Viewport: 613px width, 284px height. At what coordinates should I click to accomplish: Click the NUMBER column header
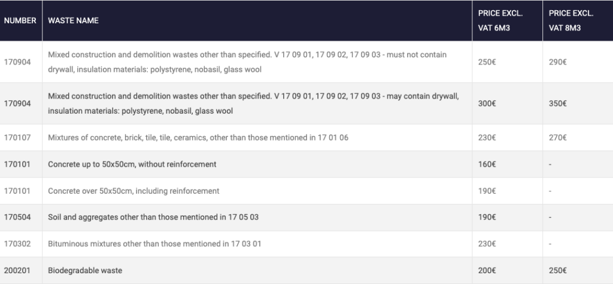point(20,21)
